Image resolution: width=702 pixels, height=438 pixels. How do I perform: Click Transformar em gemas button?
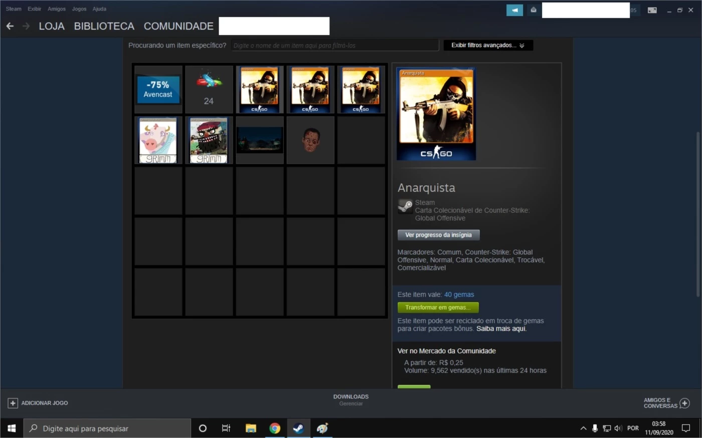pos(438,307)
